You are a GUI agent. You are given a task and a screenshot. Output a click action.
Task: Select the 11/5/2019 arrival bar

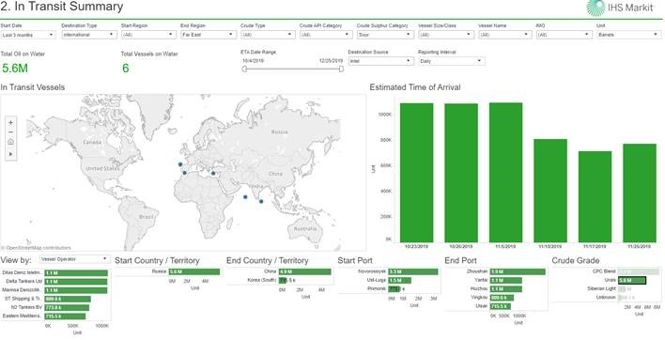(x=505, y=172)
